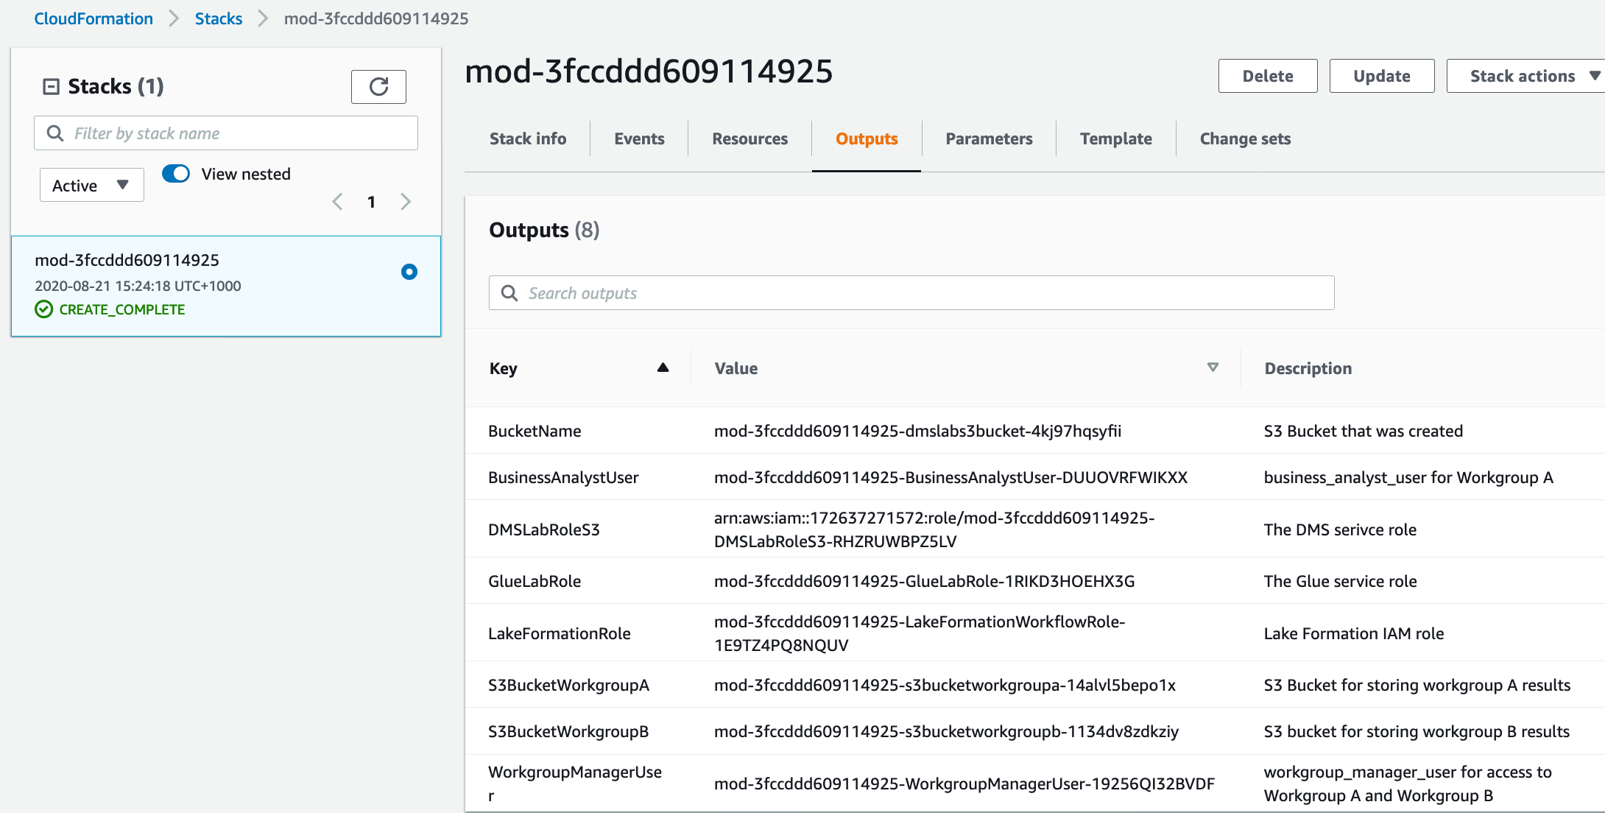Click the 'business_analyst_user for Workgroup A' description
Viewport: 1605px width, 813px height.
tap(1408, 477)
